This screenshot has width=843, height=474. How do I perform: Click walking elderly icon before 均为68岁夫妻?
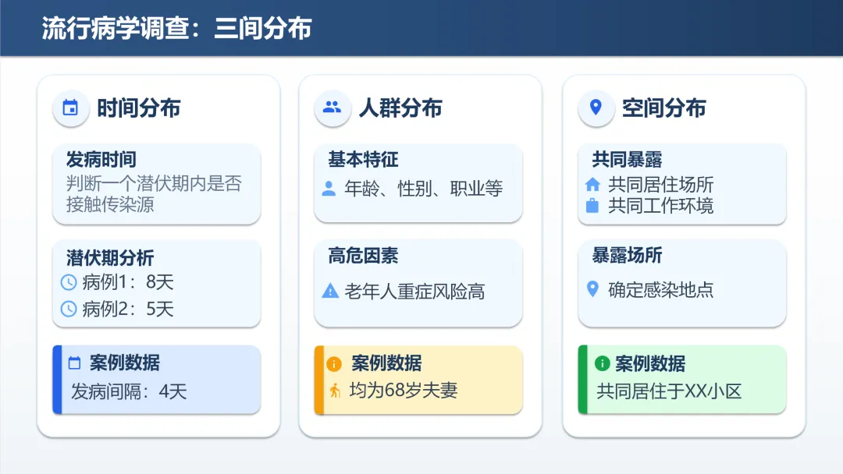coord(335,391)
